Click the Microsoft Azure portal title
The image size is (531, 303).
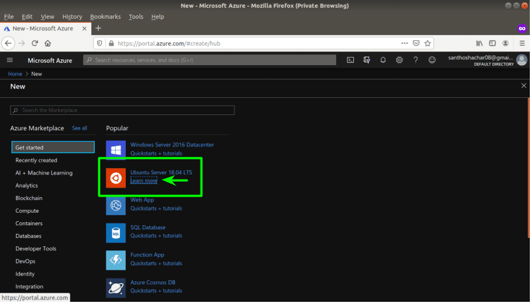click(50, 60)
